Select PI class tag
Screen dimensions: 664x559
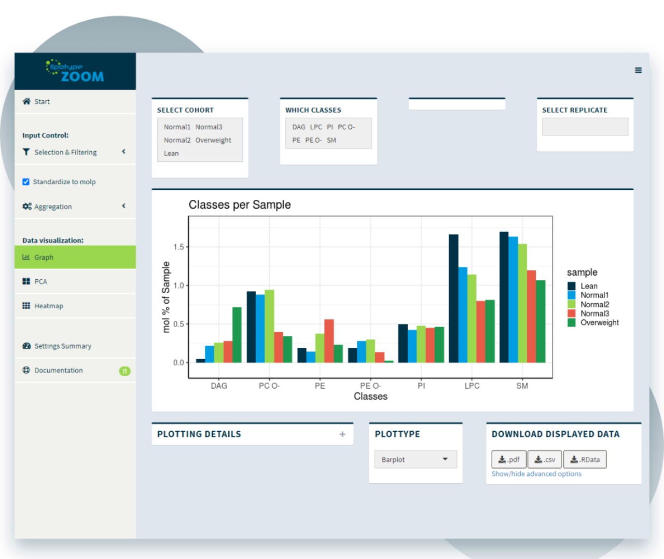point(330,127)
